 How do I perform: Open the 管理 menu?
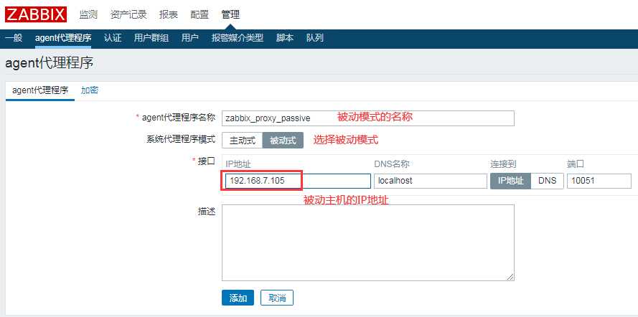230,15
